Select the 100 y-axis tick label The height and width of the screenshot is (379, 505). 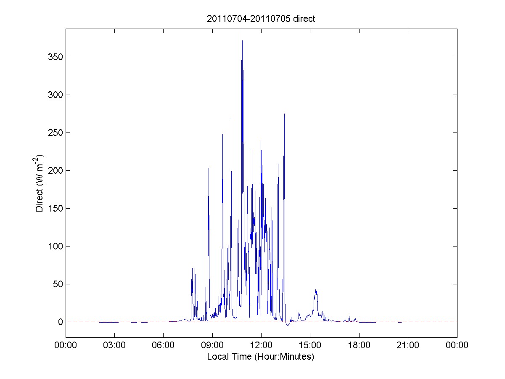55,246
